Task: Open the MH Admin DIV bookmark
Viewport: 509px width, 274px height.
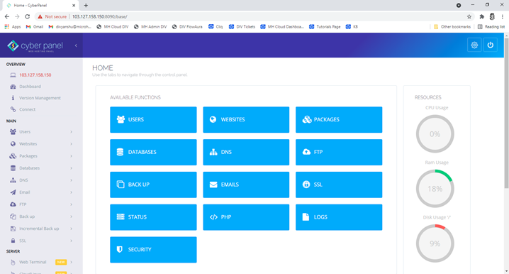Action: (150, 27)
